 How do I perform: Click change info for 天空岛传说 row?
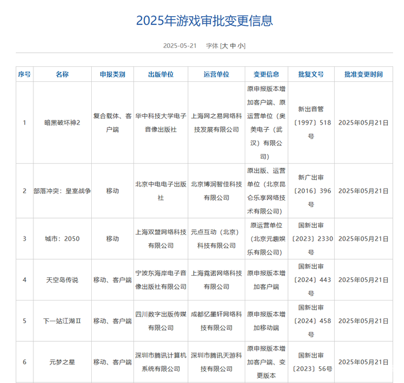pyautogui.click(x=267, y=280)
